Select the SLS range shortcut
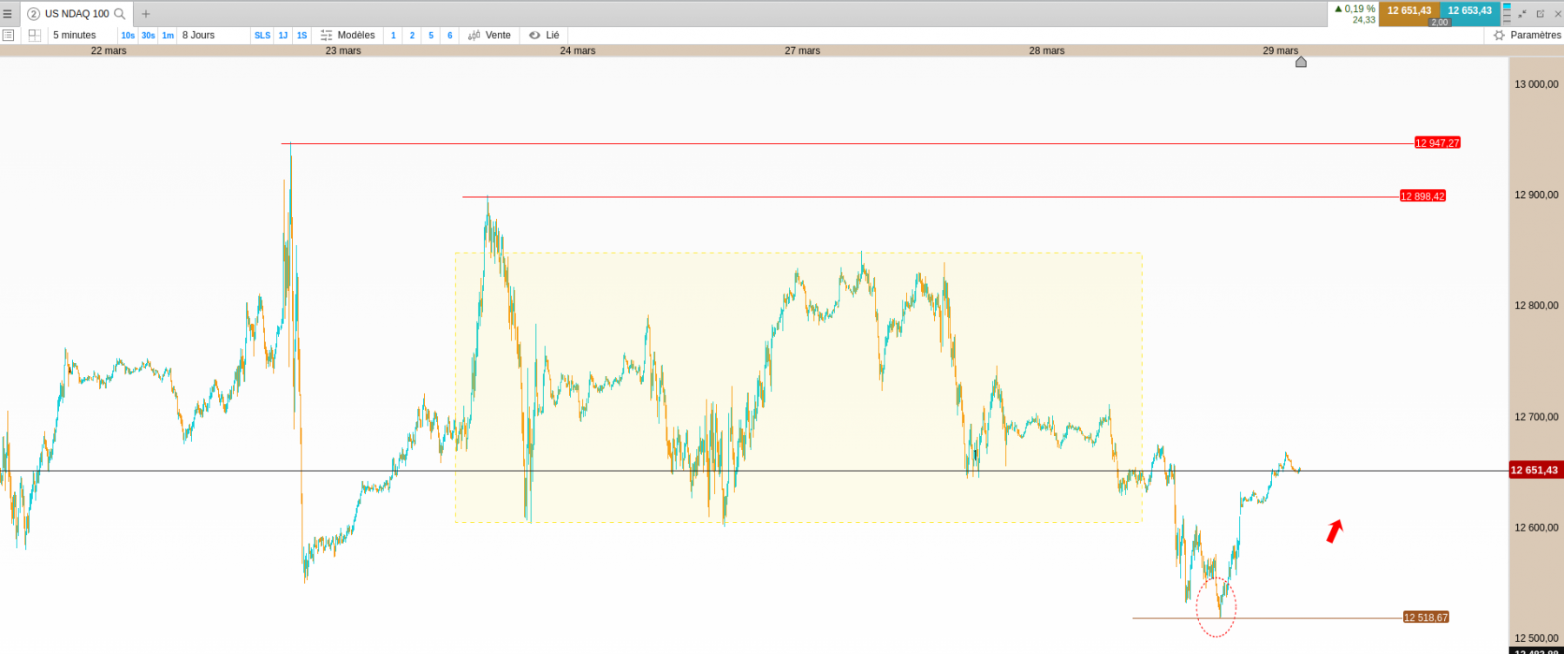The image size is (1564, 654). click(262, 36)
